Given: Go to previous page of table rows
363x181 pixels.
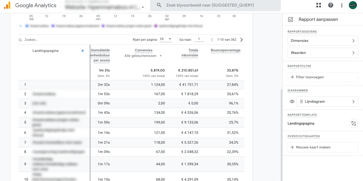Looking at the screenshot, I should [x=212, y=40].
